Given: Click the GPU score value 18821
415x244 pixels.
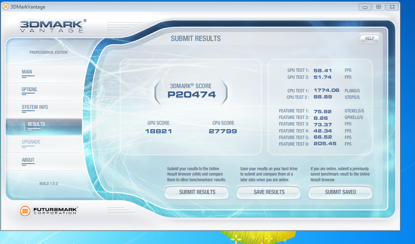Looking at the screenshot, I should coord(159,131).
